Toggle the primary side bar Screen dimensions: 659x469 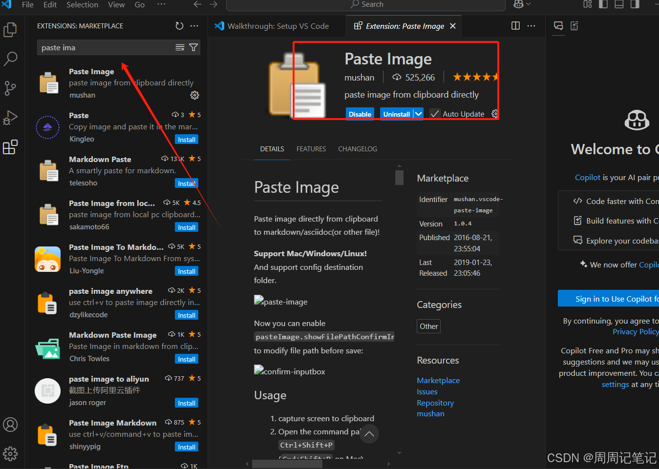pyautogui.click(x=603, y=4)
